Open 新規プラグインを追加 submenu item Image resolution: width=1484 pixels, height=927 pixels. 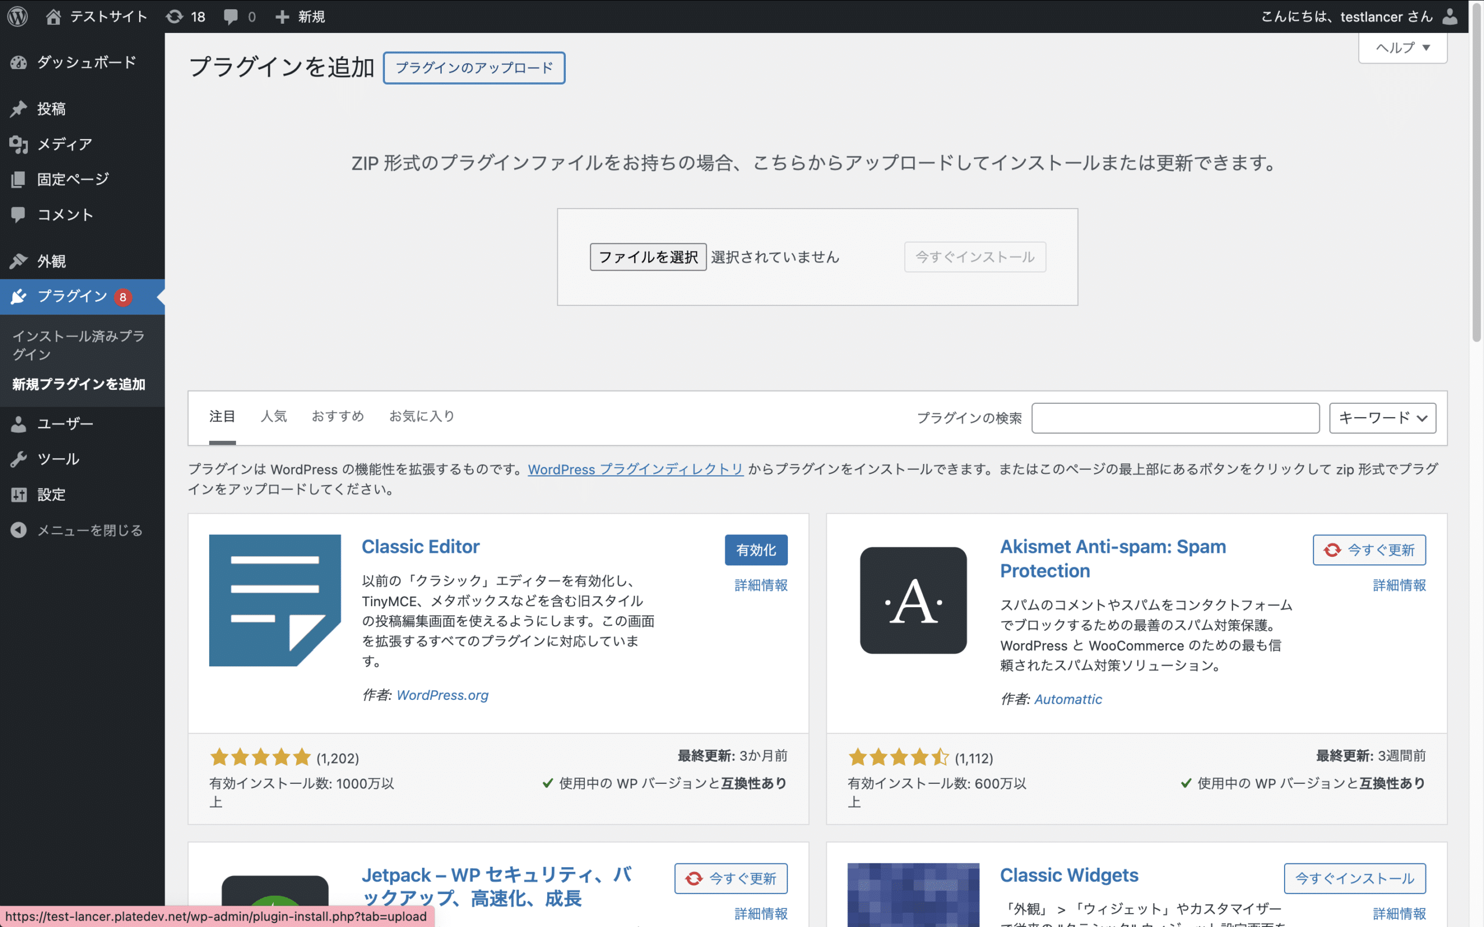(x=78, y=384)
